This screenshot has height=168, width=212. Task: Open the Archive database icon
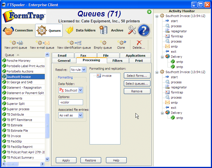point(104,30)
